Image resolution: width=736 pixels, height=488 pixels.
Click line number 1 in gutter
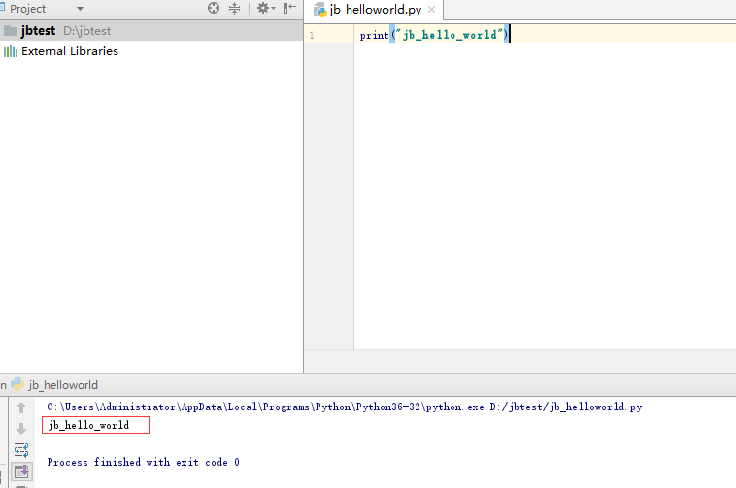[x=312, y=35]
